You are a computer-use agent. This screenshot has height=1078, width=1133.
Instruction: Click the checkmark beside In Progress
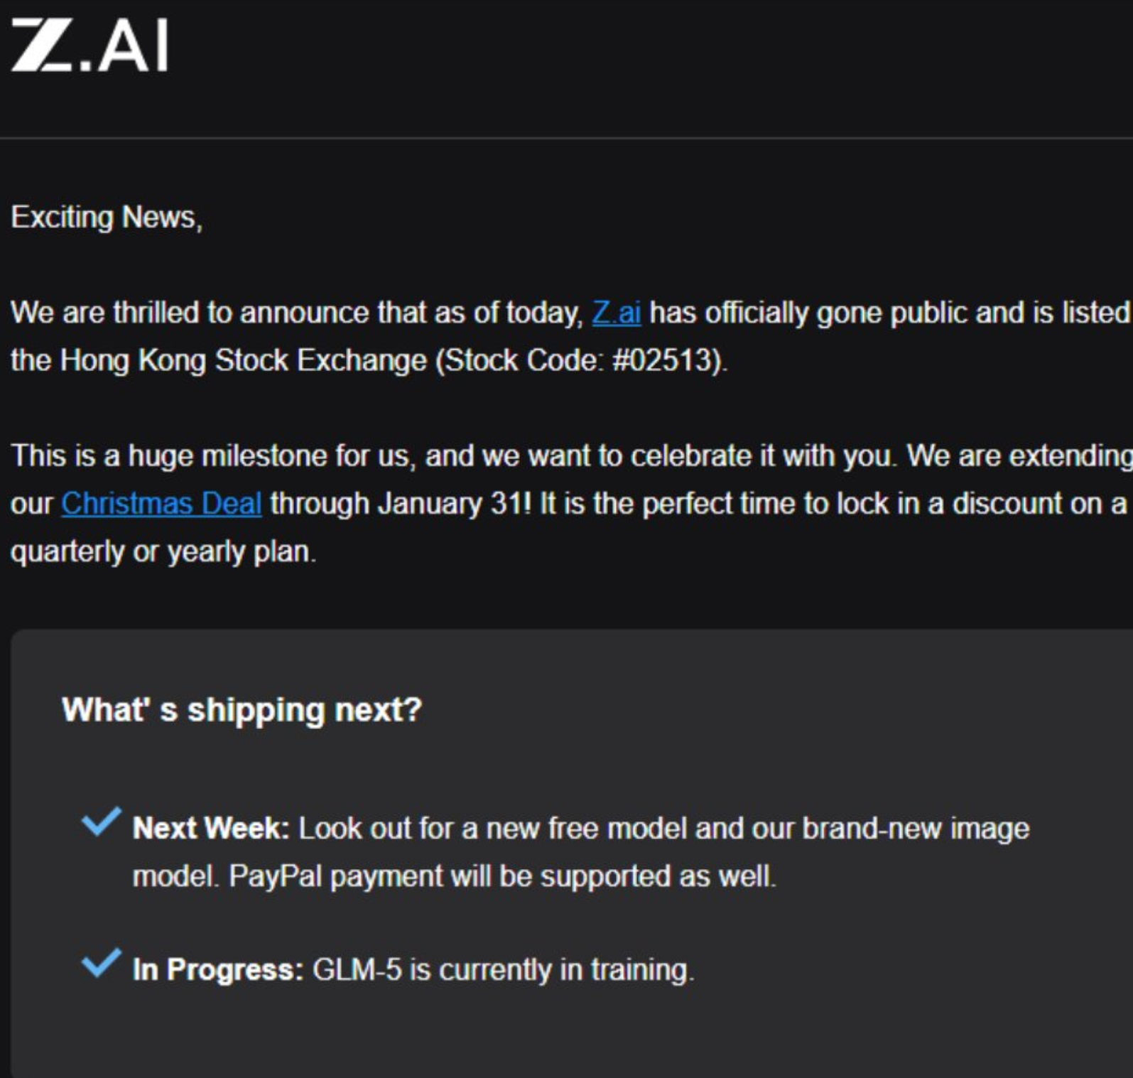tap(101, 963)
